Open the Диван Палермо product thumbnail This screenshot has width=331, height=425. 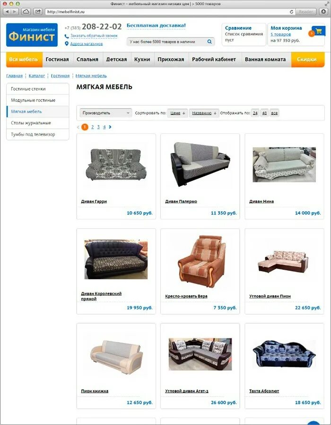tap(200, 163)
